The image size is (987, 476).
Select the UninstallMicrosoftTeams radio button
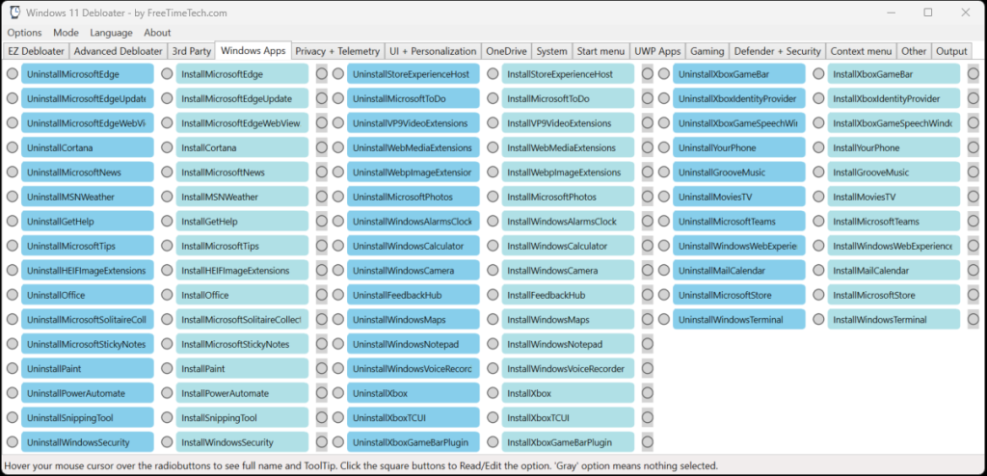[664, 222]
